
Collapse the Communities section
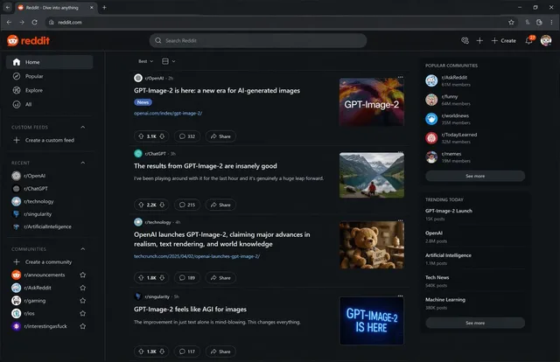(x=82, y=249)
